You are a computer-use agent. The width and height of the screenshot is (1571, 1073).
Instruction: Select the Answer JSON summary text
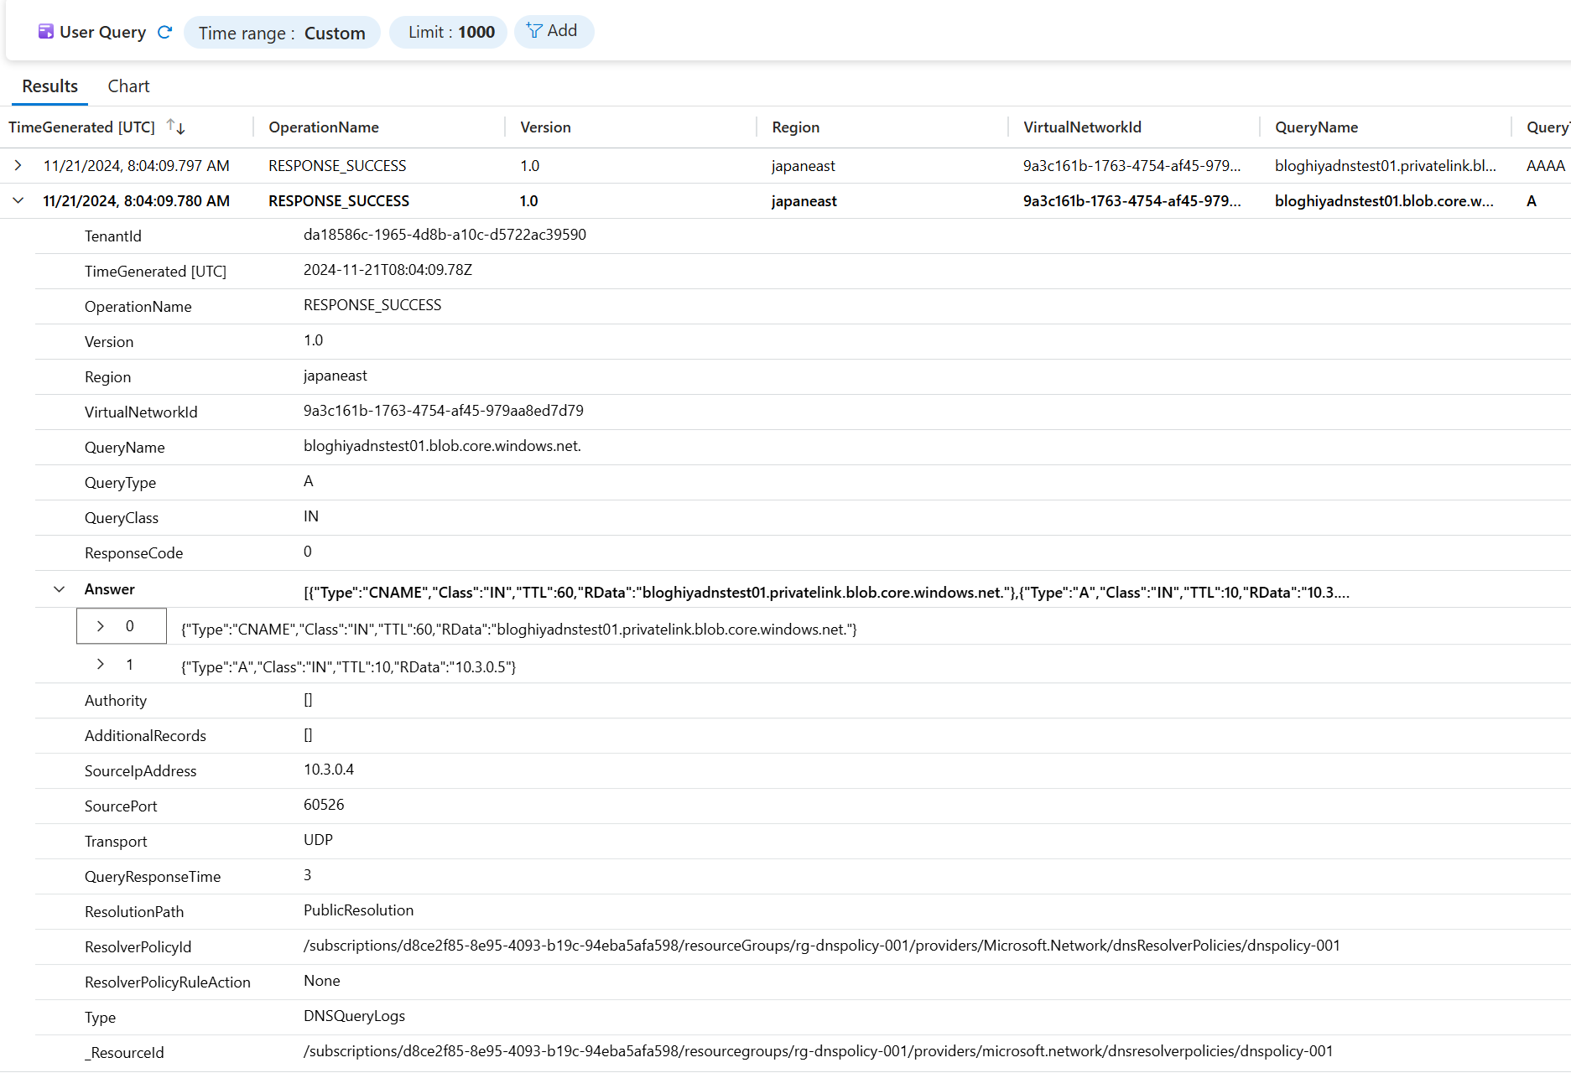[826, 593]
